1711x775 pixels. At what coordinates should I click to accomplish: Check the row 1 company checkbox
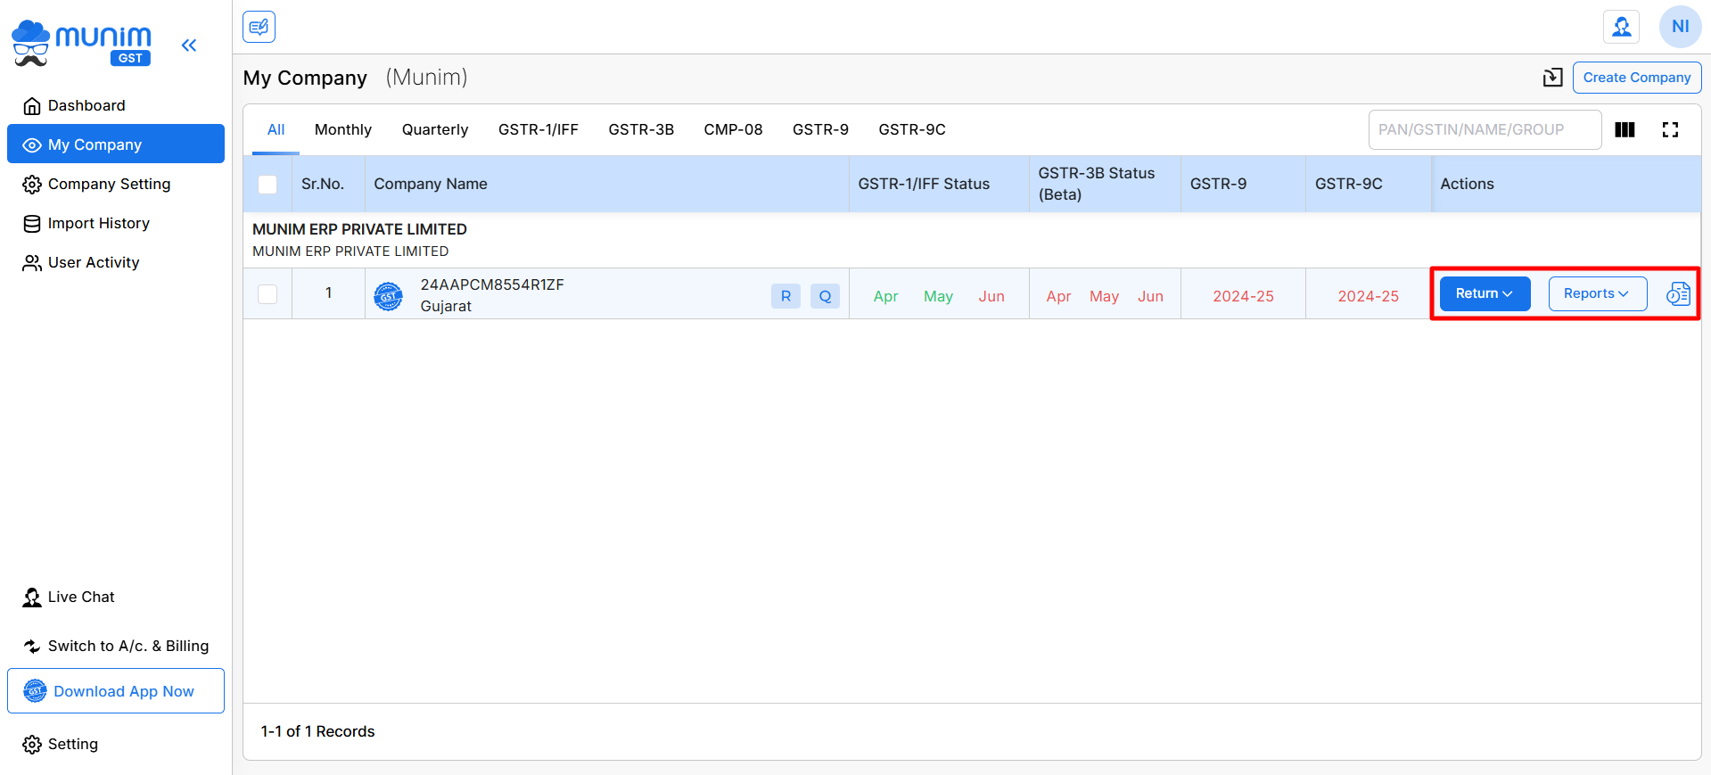pyautogui.click(x=267, y=294)
